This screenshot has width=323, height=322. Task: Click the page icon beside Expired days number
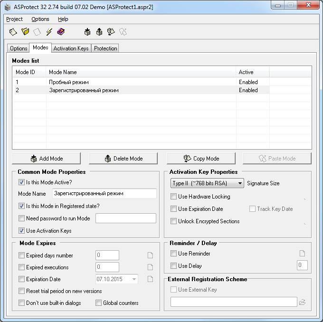tap(151, 255)
